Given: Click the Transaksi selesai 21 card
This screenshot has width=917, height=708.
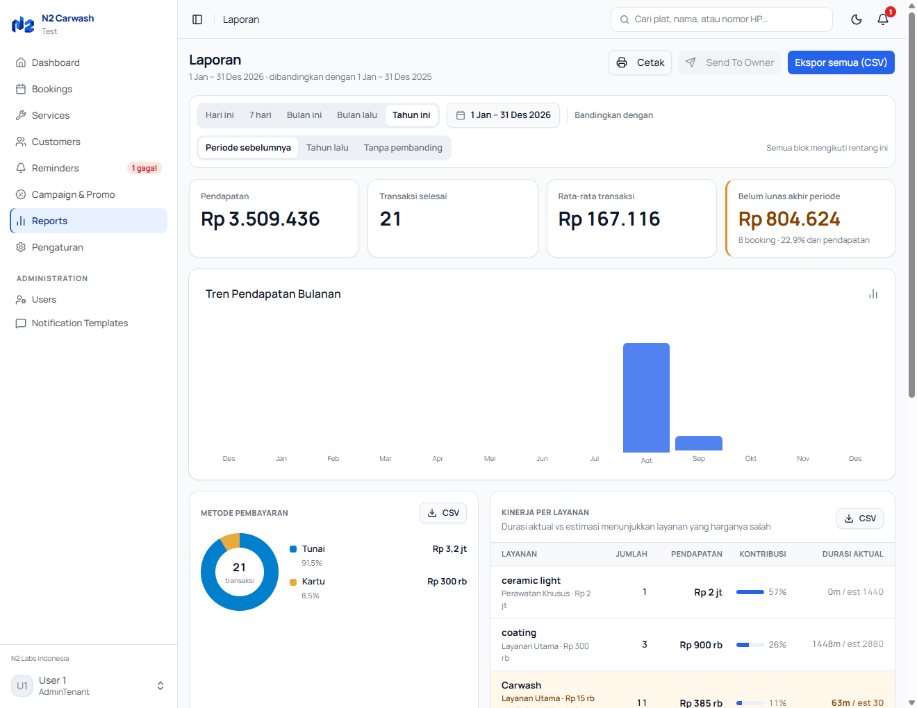Looking at the screenshot, I should tap(453, 218).
